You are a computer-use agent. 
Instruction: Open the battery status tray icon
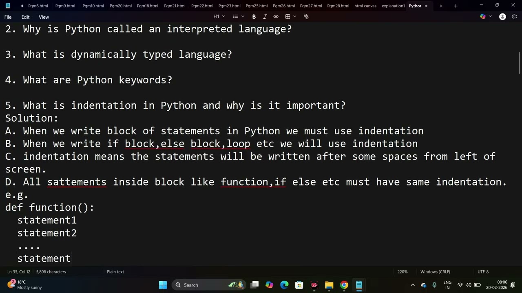click(477, 285)
